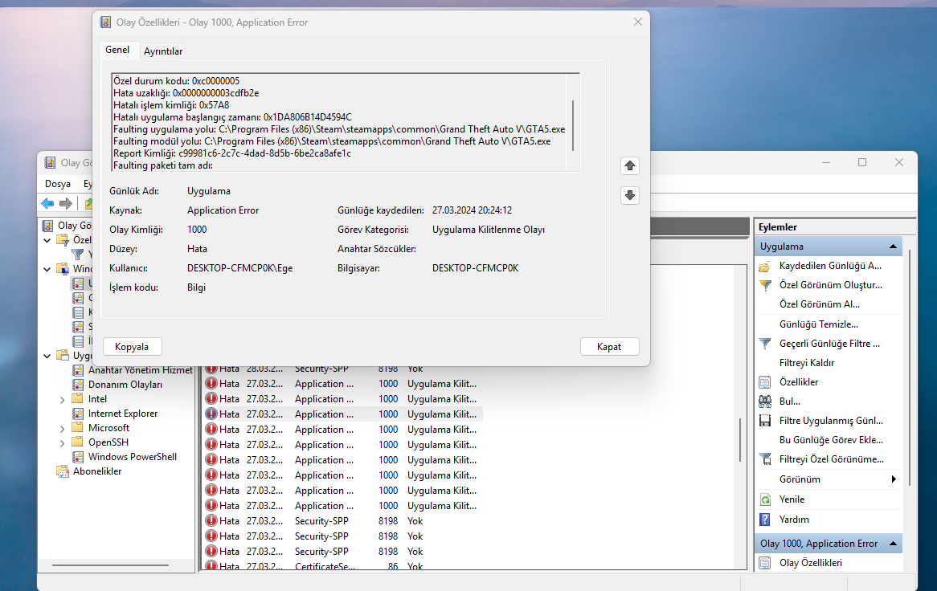Collapse the Uygulama ve Hizmet Günlükleri node
This screenshot has height=591, width=937.
[47, 356]
